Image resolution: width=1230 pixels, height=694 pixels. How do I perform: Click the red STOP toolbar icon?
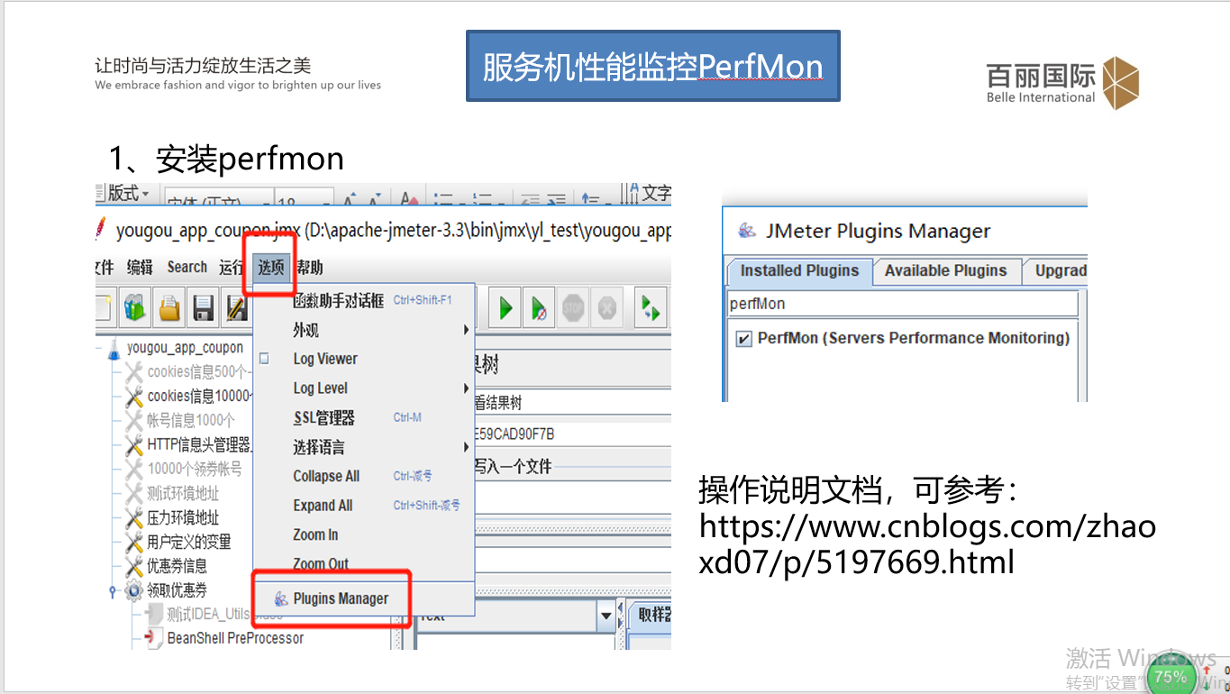(573, 307)
